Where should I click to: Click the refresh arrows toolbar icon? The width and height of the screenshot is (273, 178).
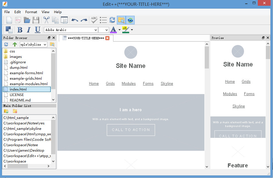click(112, 20)
